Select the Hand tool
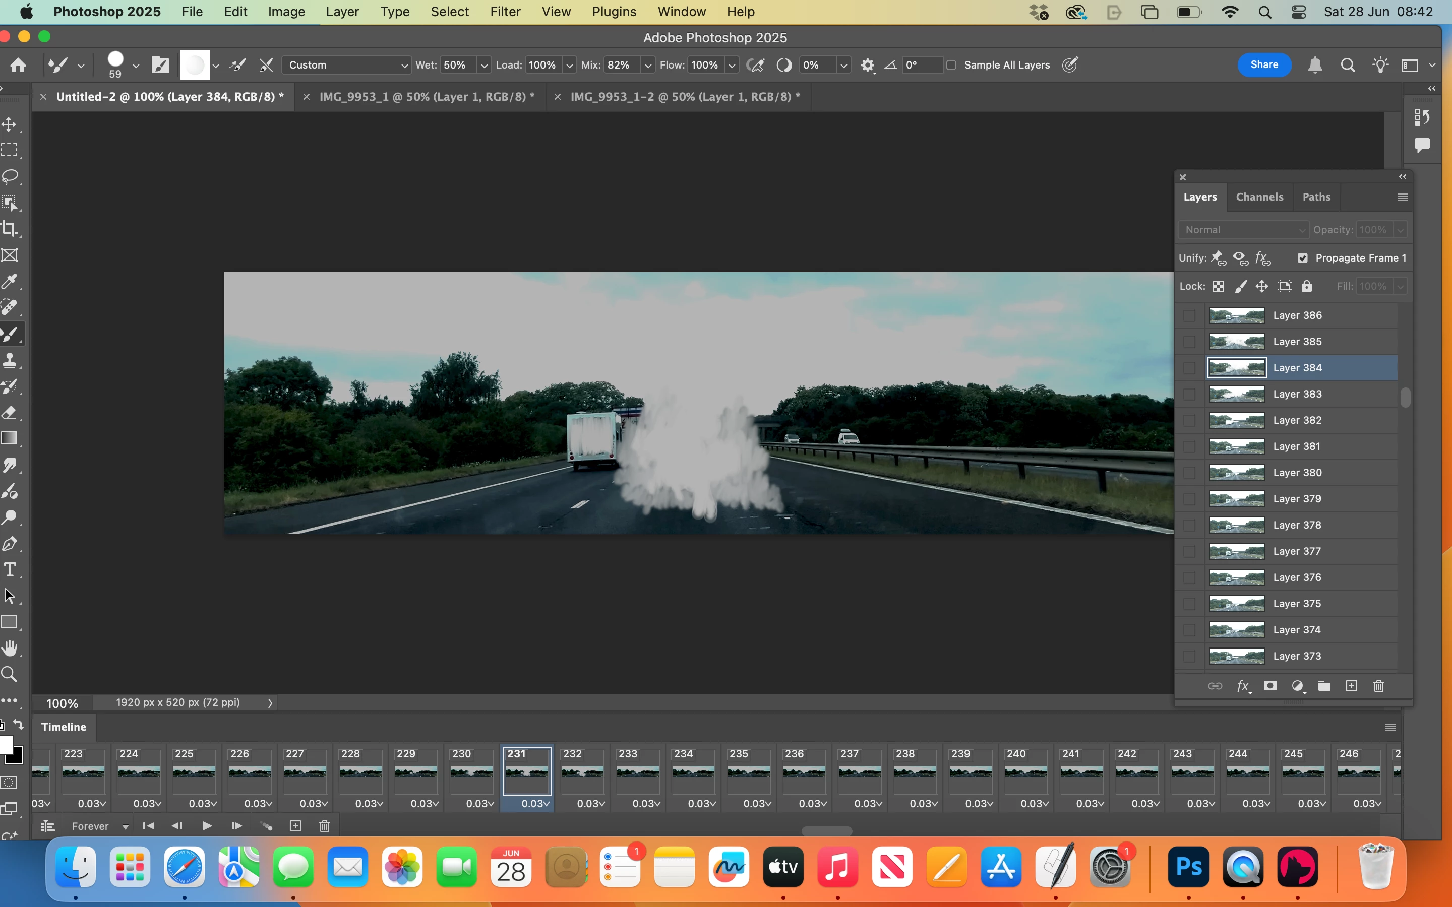This screenshot has height=907, width=1452. point(10,648)
